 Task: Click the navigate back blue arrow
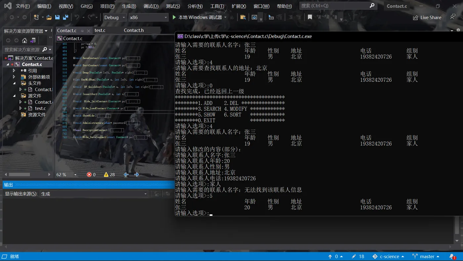pos(126,175)
